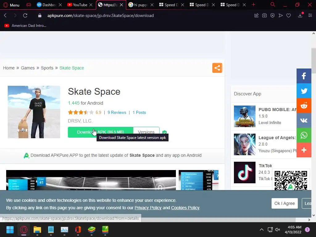The height and width of the screenshot is (237, 316).
Task: Open the Opera Menu button
Action: click(x=11, y=5)
